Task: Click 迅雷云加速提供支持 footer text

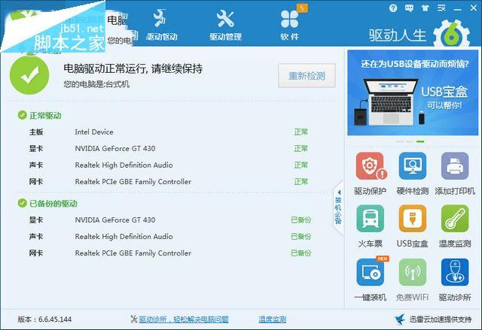Action: click(x=441, y=319)
